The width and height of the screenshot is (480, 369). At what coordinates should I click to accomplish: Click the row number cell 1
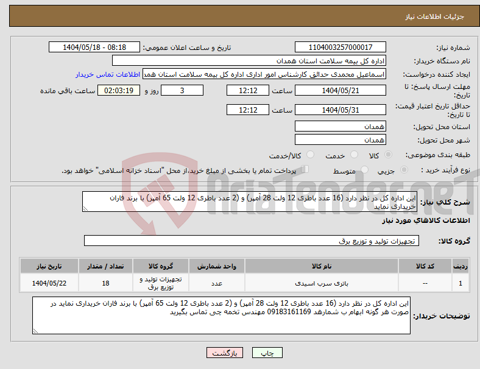pos(460,283)
